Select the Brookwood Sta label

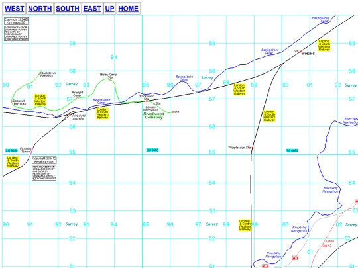coord(147,97)
